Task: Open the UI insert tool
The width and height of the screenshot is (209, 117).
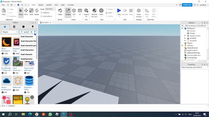Action: point(80,12)
